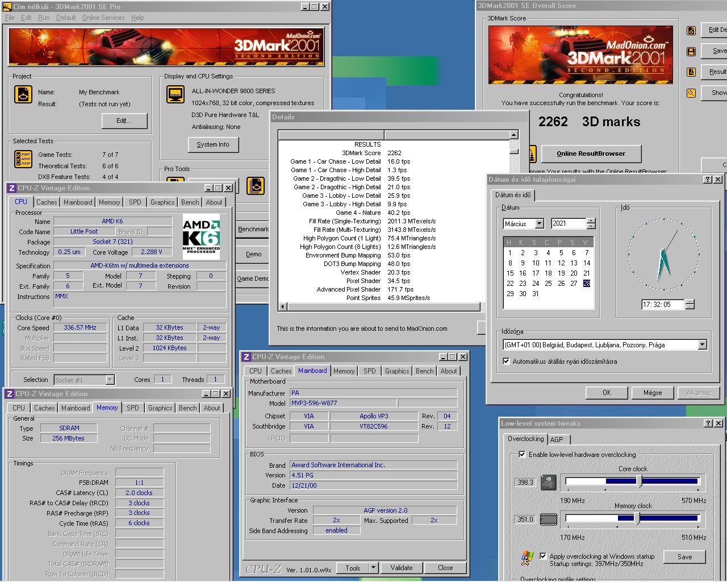Toggle Apply overclocking at Windows startup
727x582 pixels.
(x=543, y=556)
